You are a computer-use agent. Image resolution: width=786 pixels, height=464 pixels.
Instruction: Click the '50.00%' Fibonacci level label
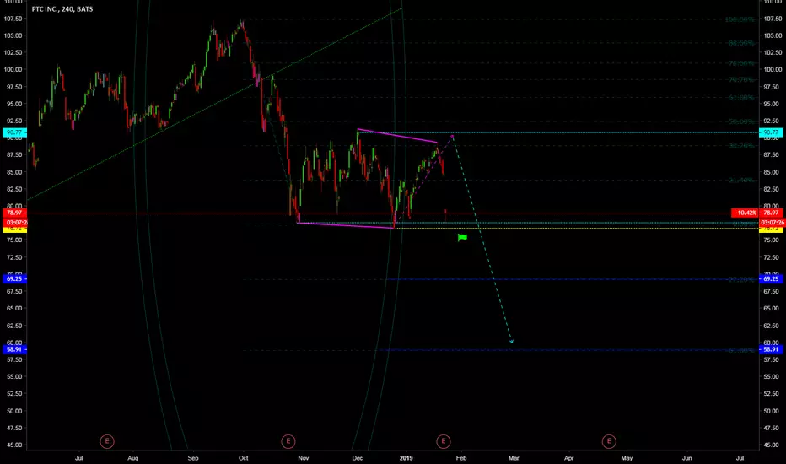[x=741, y=121]
